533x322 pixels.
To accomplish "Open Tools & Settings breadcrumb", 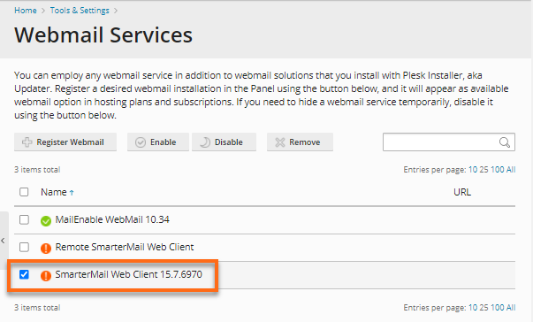I will tap(80, 11).
